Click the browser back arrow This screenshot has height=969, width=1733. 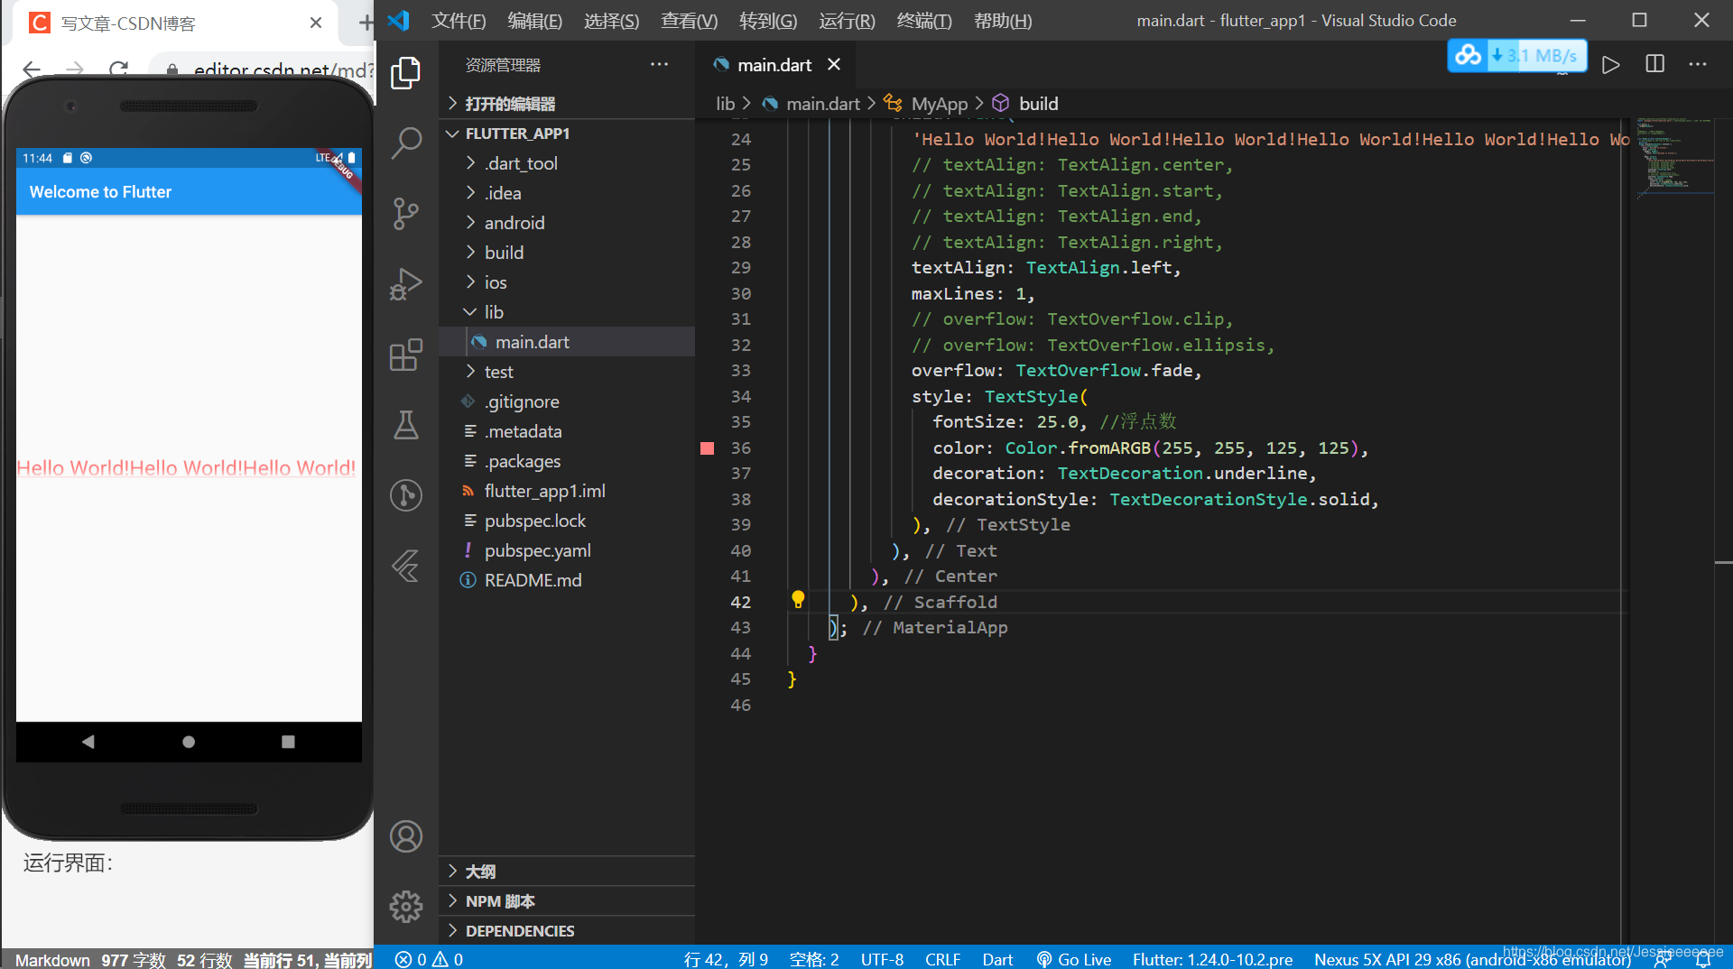point(32,69)
